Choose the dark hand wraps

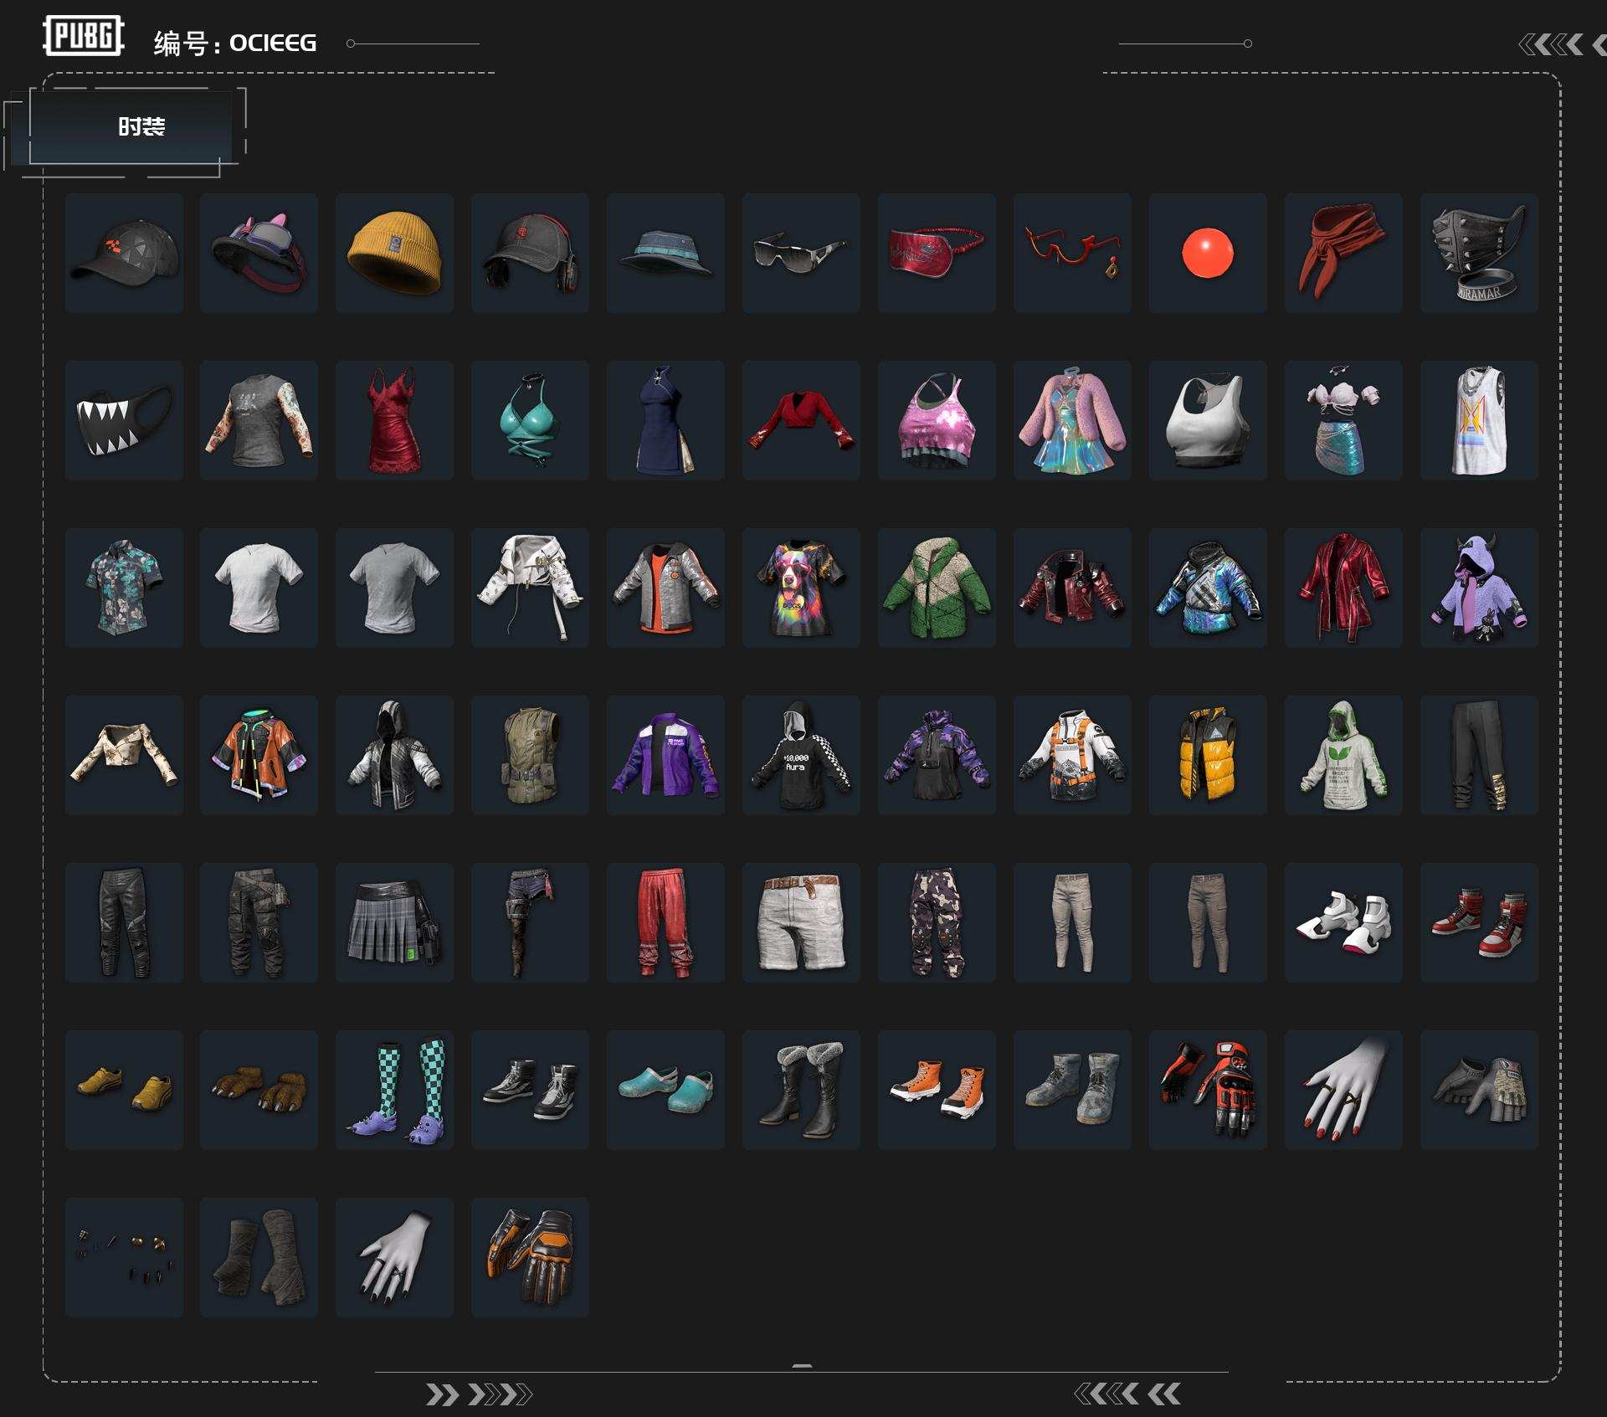[259, 1257]
